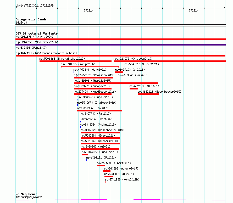Select nsv3344022 (Audano2019) label
This screenshot has height=203, width=233.
click(100, 152)
